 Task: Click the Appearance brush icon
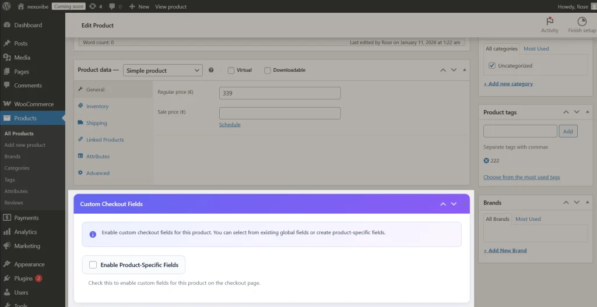click(x=7, y=264)
